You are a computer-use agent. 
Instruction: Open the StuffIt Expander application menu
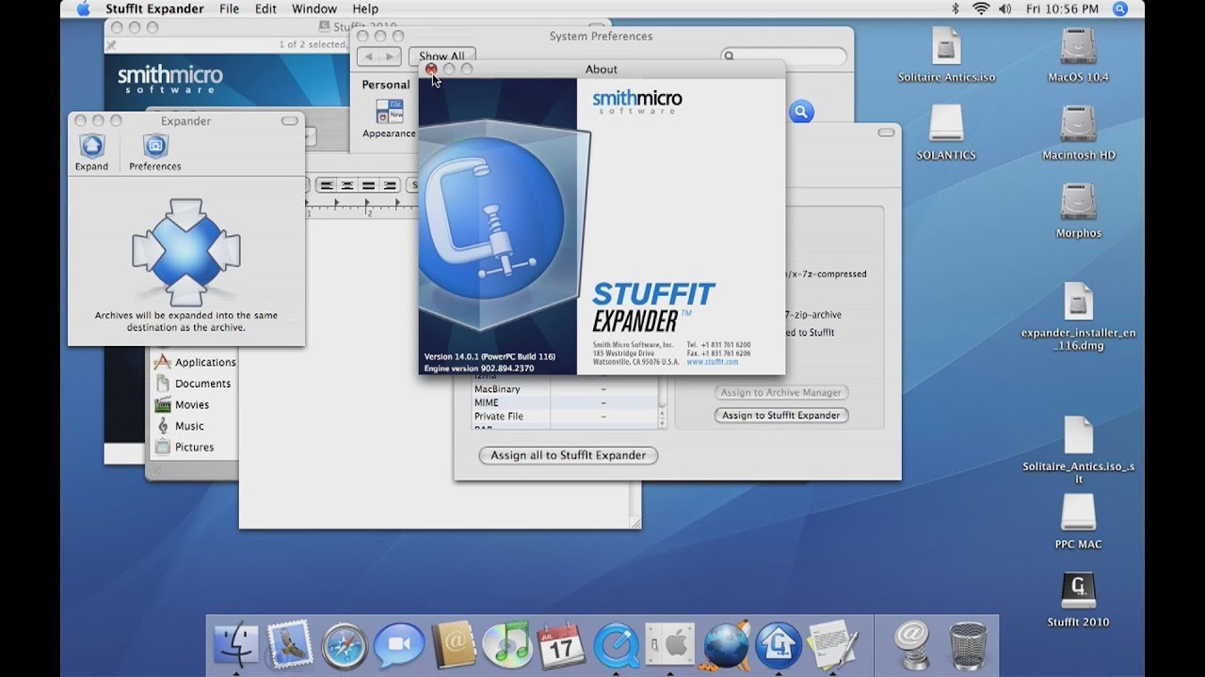154,9
